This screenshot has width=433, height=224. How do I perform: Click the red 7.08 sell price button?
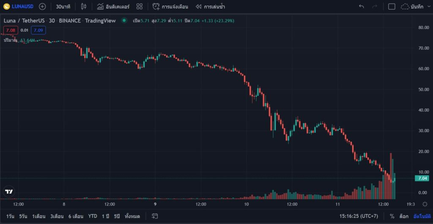click(10, 30)
